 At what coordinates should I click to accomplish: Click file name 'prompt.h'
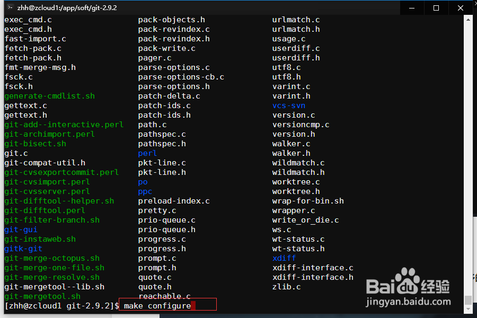[x=157, y=268]
